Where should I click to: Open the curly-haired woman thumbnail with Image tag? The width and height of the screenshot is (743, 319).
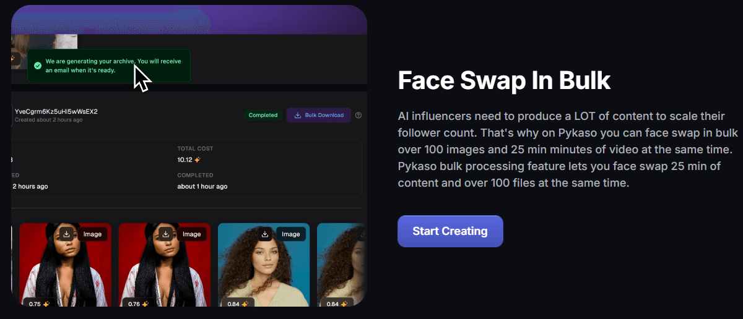pyautogui.click(x=263, y=265)
